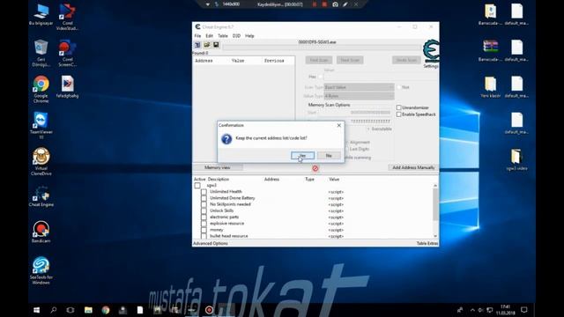The height and width of the screenshot is (317, 564).
Task: Click Description column header in cheat table
Action: (219, 179)
